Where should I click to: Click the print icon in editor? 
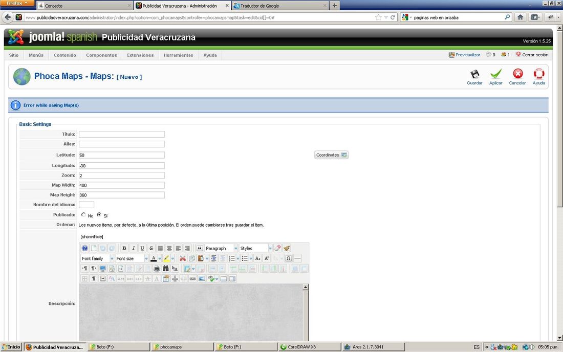coord(157,269)
